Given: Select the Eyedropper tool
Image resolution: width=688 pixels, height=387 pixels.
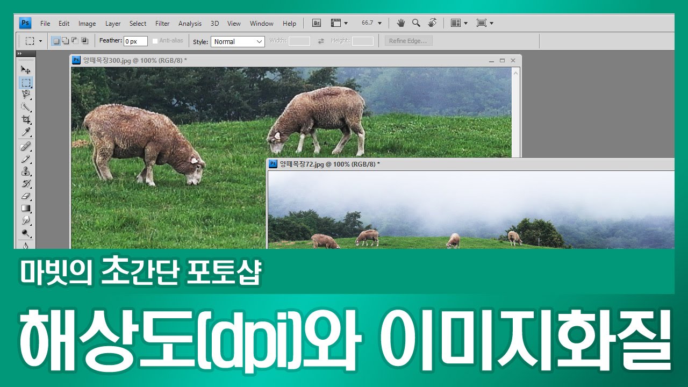Looking at the screenshot, I should tap(26, 132).
